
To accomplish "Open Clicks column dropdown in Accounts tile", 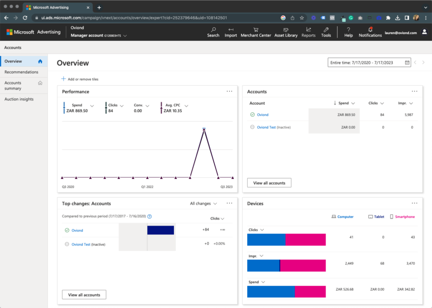I will 382,104.
